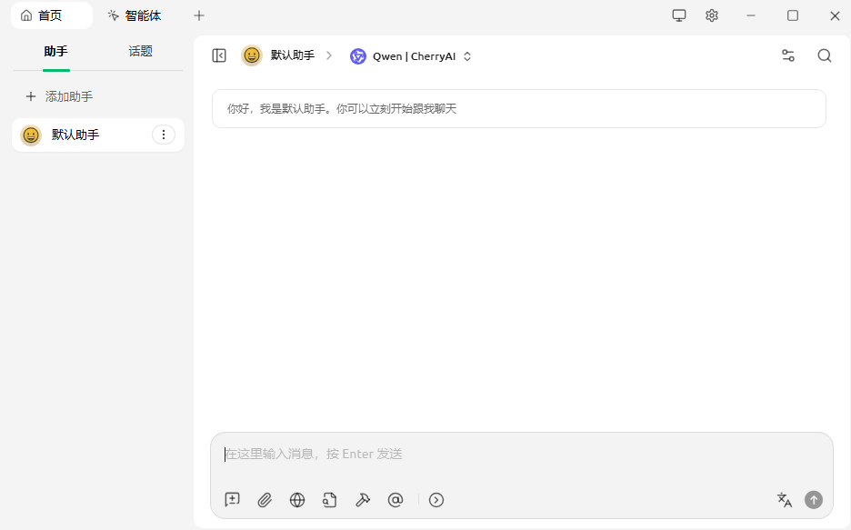Select the 助手 sidebar tab
The image size is (851, 530).
[55, 52]
